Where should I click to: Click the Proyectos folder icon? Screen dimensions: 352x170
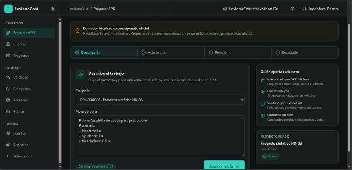8,56
